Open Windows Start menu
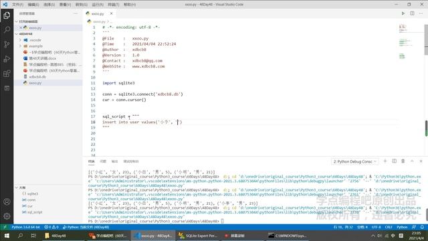This screenshot has height=241, width=428. coord(7,236)
